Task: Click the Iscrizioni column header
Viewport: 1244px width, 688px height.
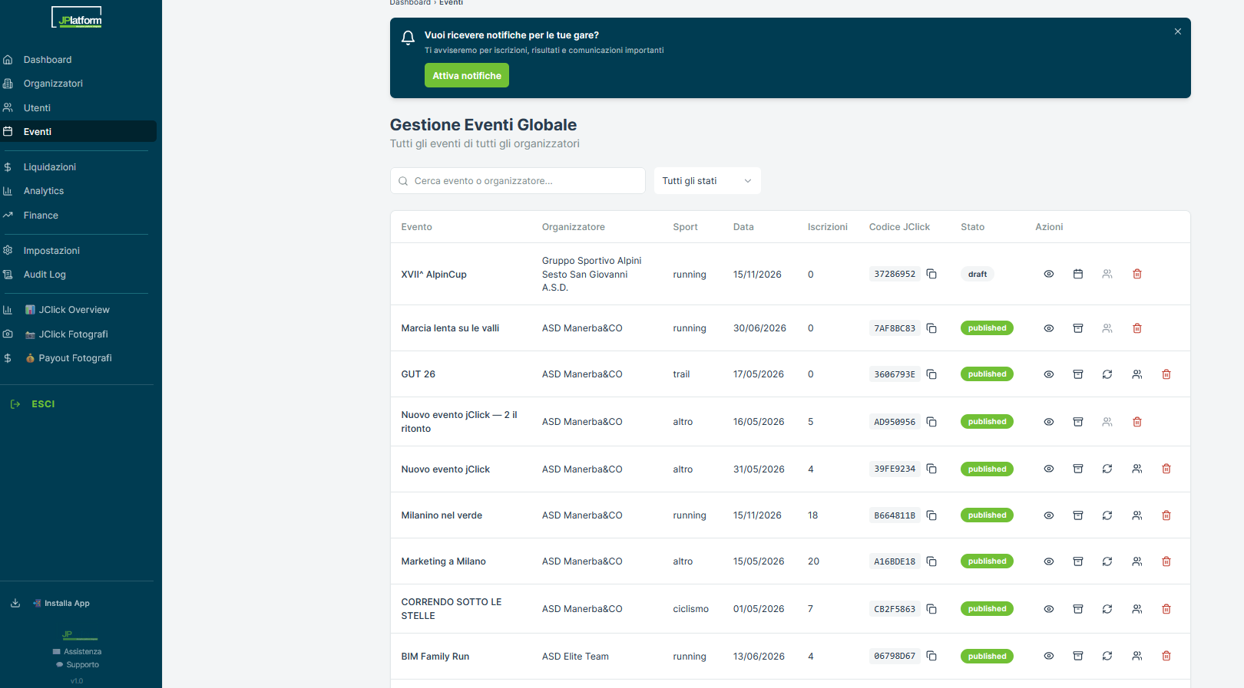Action: click(828, 227)
